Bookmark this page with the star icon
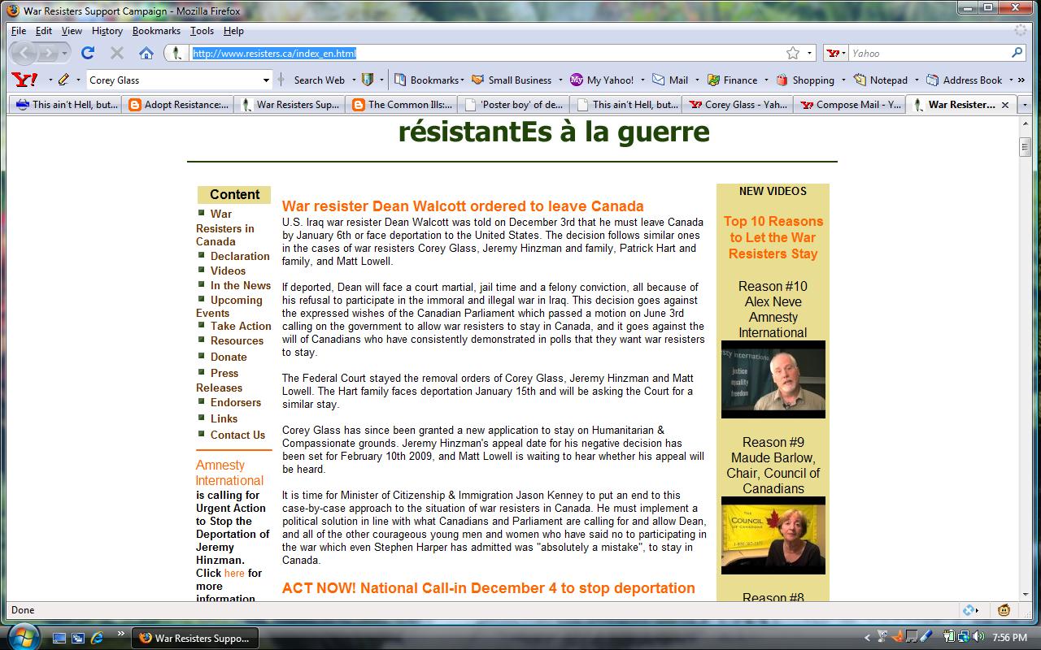 click(x=792, y=53)
